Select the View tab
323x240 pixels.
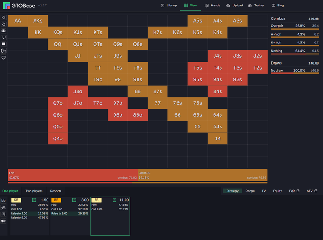pos(190,6)
